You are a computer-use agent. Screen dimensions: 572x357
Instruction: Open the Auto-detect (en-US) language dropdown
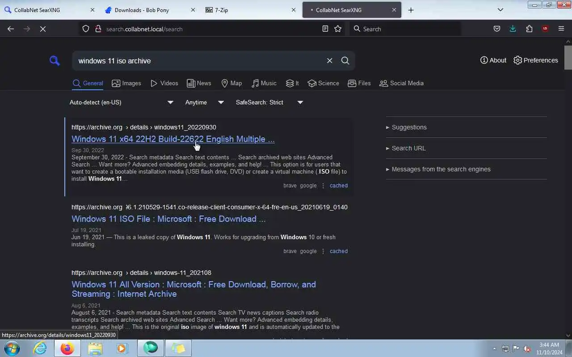tap(121, 102)
